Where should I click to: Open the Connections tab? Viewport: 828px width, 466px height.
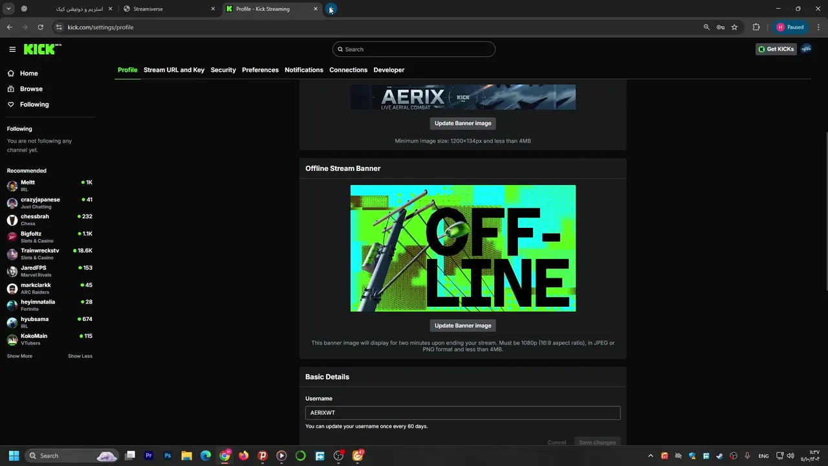tap(348, 70)
